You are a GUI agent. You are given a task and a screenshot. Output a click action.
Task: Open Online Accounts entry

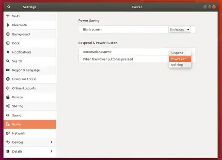point(30,88)
